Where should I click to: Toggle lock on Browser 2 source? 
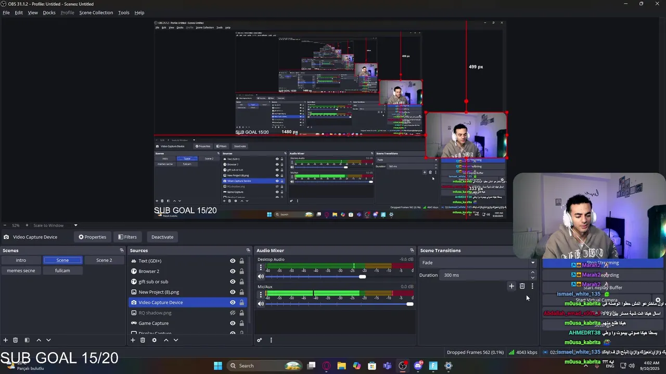tap(241, 271)
